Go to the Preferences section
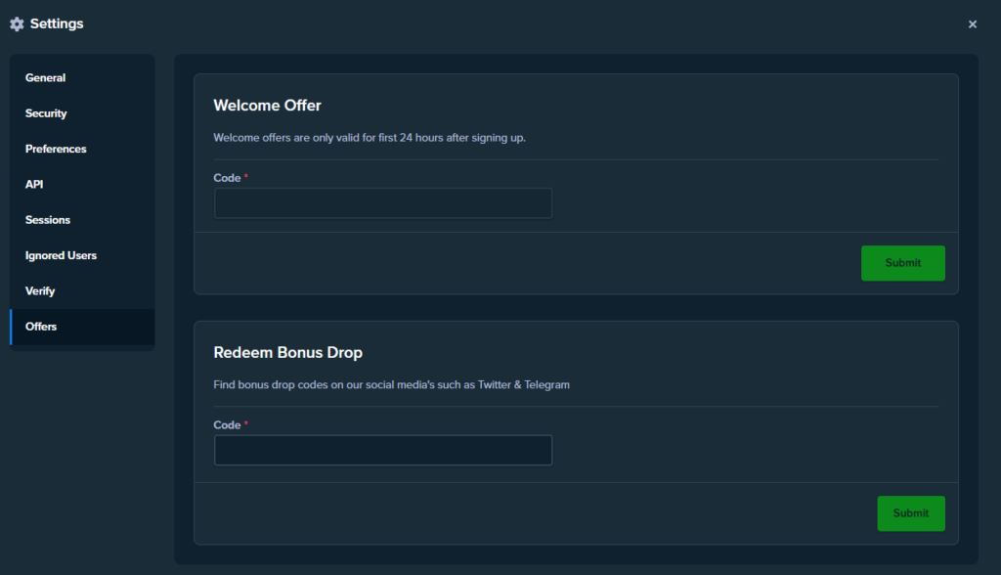The width and height of the screenshot is (1001, 575). tap(56, 149)
